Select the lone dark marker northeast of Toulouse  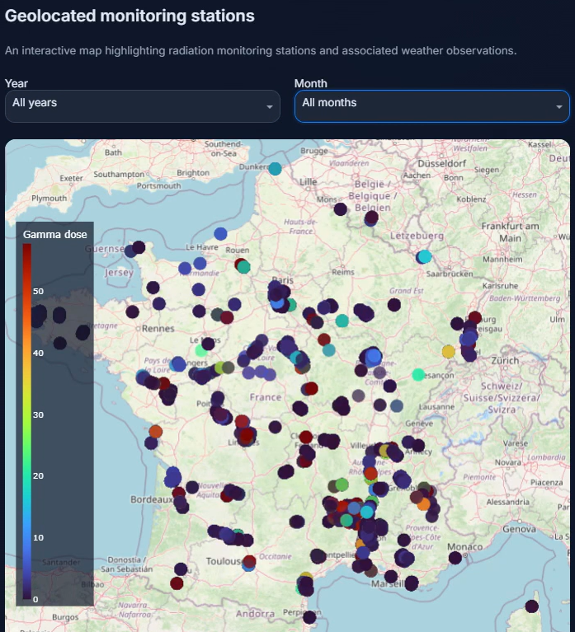click(297, 522)
